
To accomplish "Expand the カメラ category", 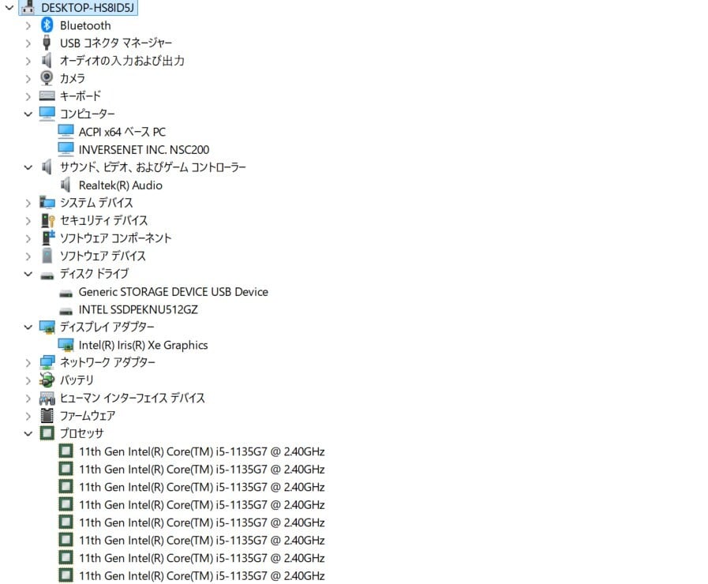I will (28, 79).
